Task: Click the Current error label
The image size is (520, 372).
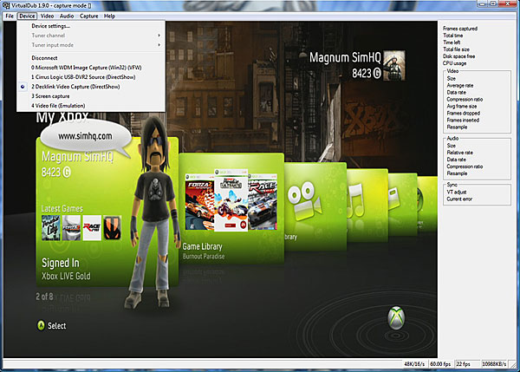Action: 459,199
